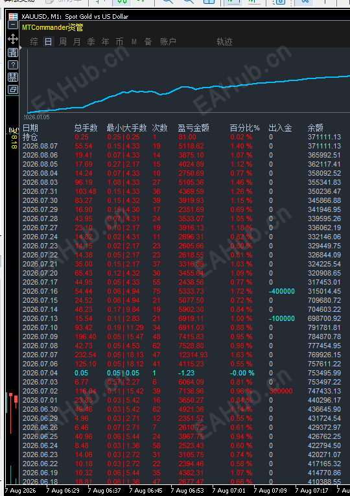Screen dimensions: 350x496
Task: Click the 440296.17 balance value
Action: pyautogui.click(x=324, y=400)
